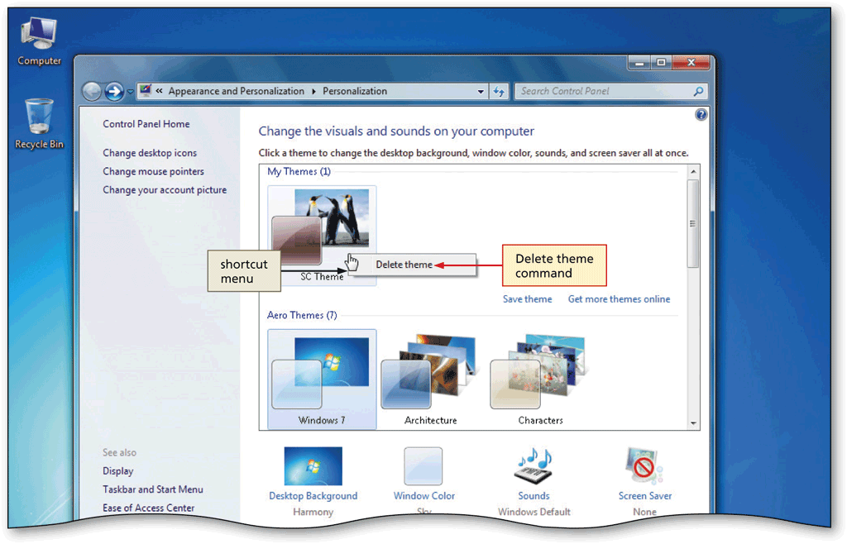Open the Recycle Bin desktop icon

[x=39, y=123]
